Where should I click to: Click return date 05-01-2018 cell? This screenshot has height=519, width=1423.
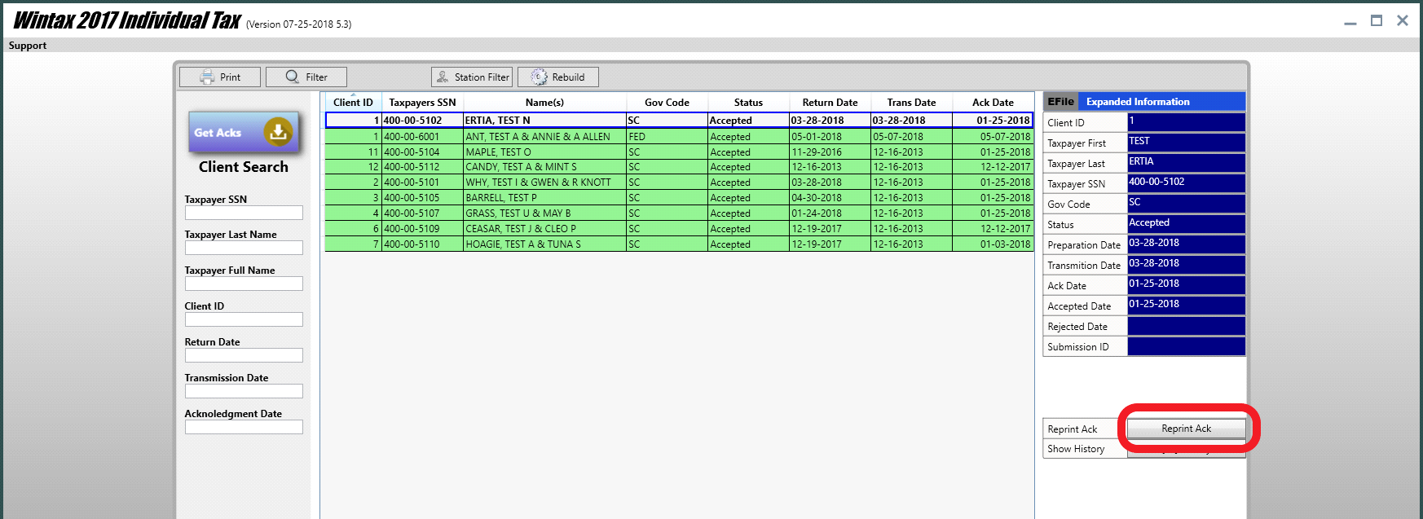tap(830, 137)
